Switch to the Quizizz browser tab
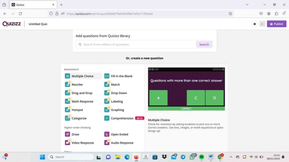Viewport: 289px width, 162px height. coord(33,5)
